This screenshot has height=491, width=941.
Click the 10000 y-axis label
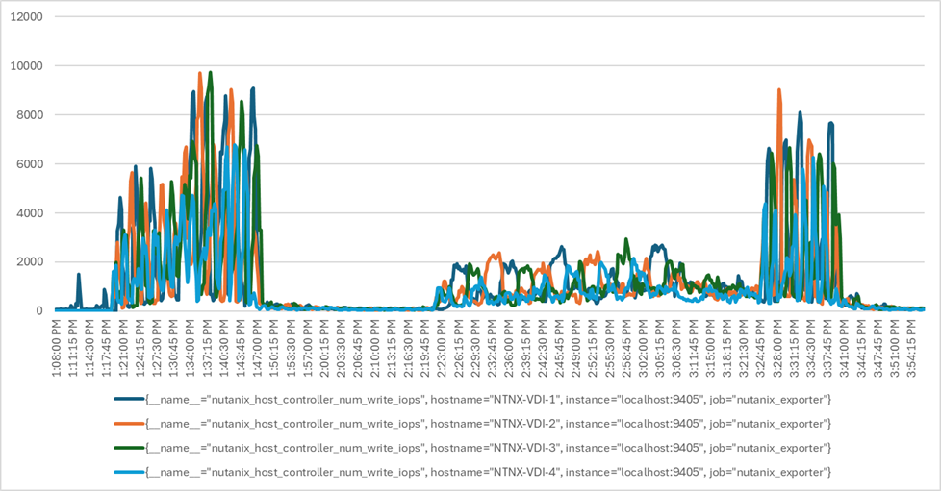pos(27,66)
